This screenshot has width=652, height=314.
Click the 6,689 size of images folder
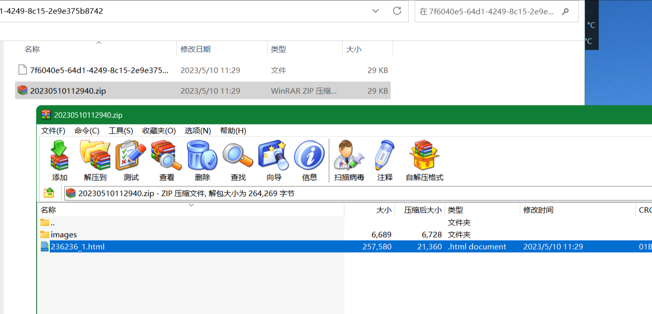point(382,235)
